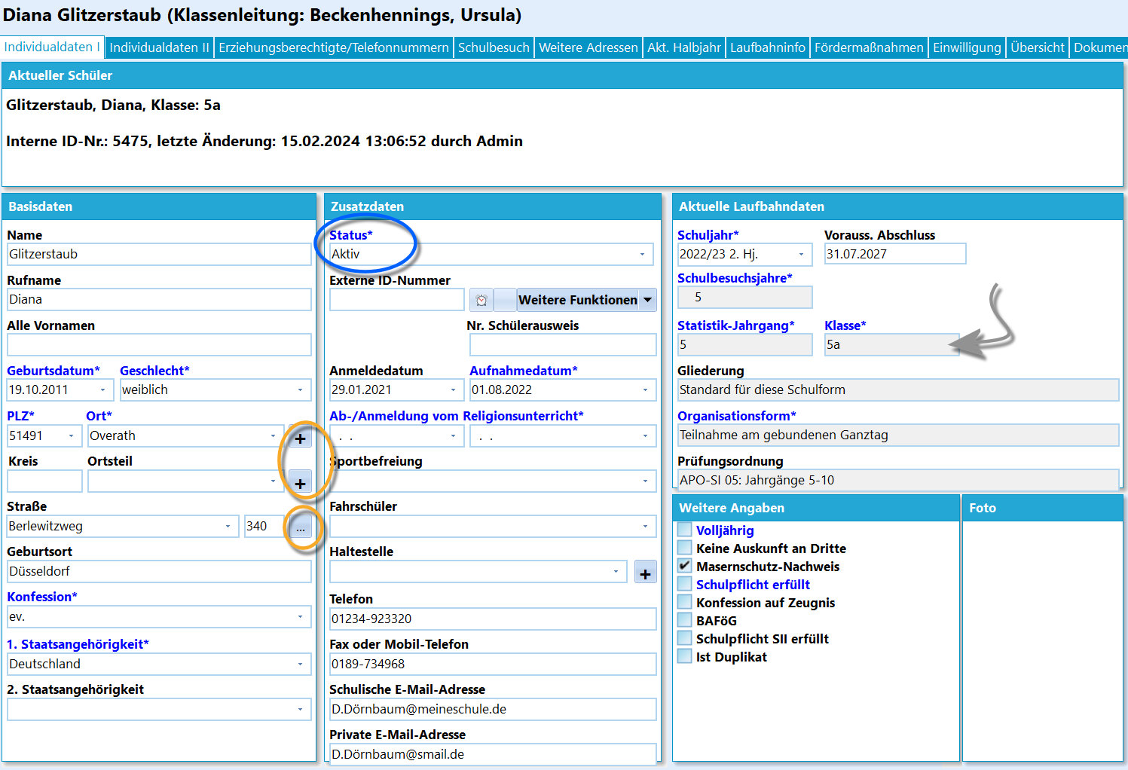This screenshot has width=1128, height=770.
Task: Click the plus button next to Ort field
Action: coord(300,438)
